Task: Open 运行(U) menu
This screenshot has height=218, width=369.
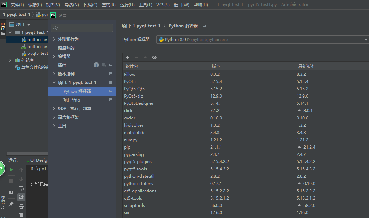Action: (127, 5)
